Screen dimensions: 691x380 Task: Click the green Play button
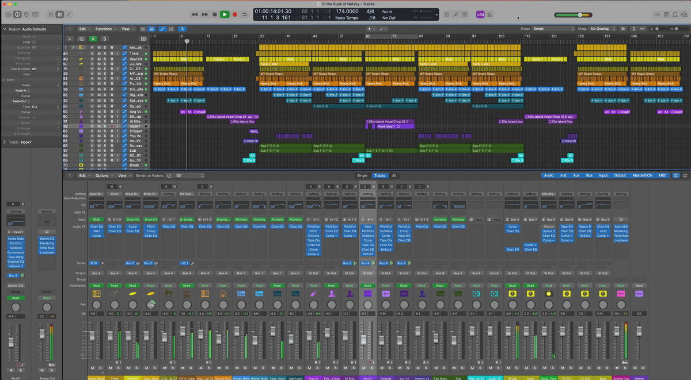tap(225, 14)
